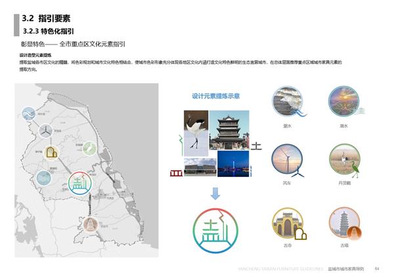Click the windmill icon on the map
Screen dimensions: 394x278
pos(45,131)
